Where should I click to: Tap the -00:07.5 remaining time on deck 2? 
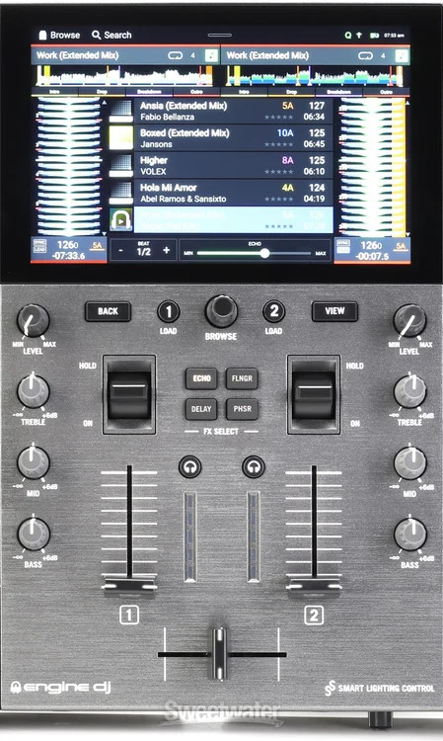[374, 256]
